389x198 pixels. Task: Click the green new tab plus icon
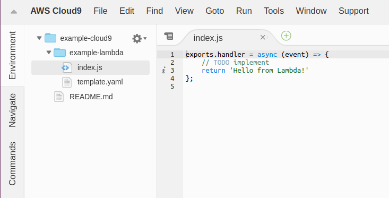click(x=286, y=36)
